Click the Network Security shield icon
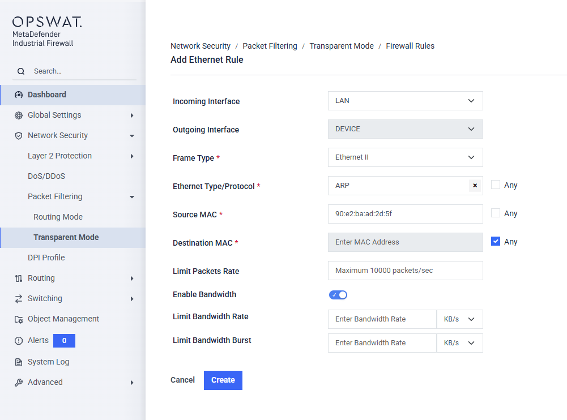This screenshot has height=420, width=567. click(x=19, y=136)
